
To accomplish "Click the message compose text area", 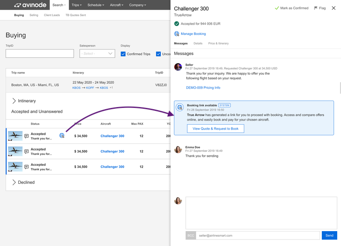I will (261, 213).
